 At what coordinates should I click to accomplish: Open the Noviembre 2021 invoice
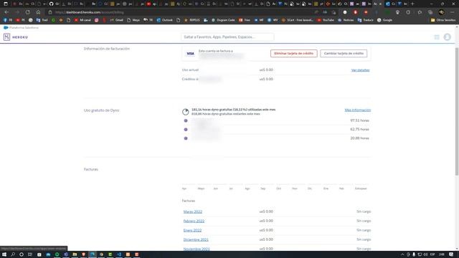click(x=197, y=249)
